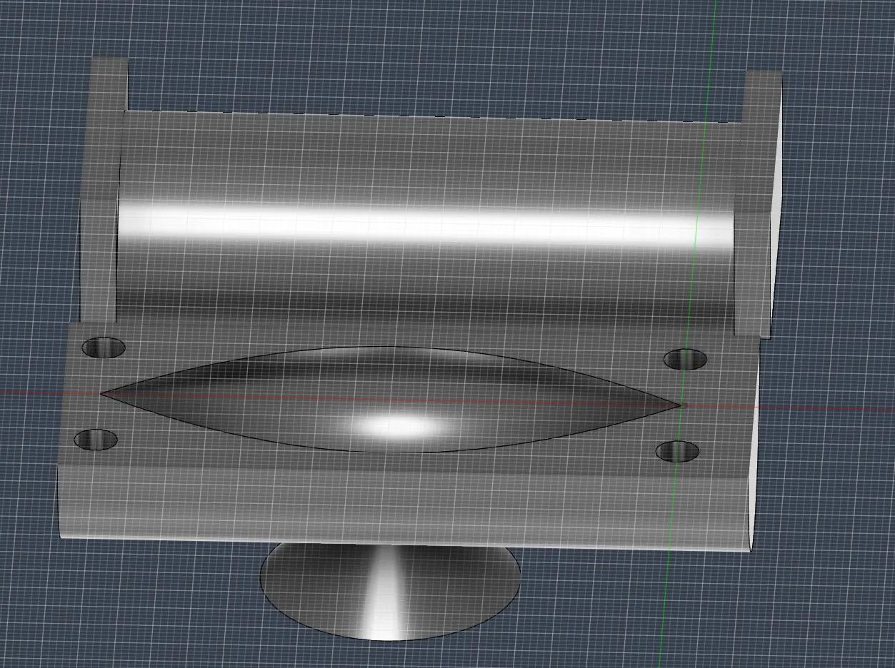Select the lower-left mounting hole on the block
This screenshot has height=668, width=895.
(96, 440)
